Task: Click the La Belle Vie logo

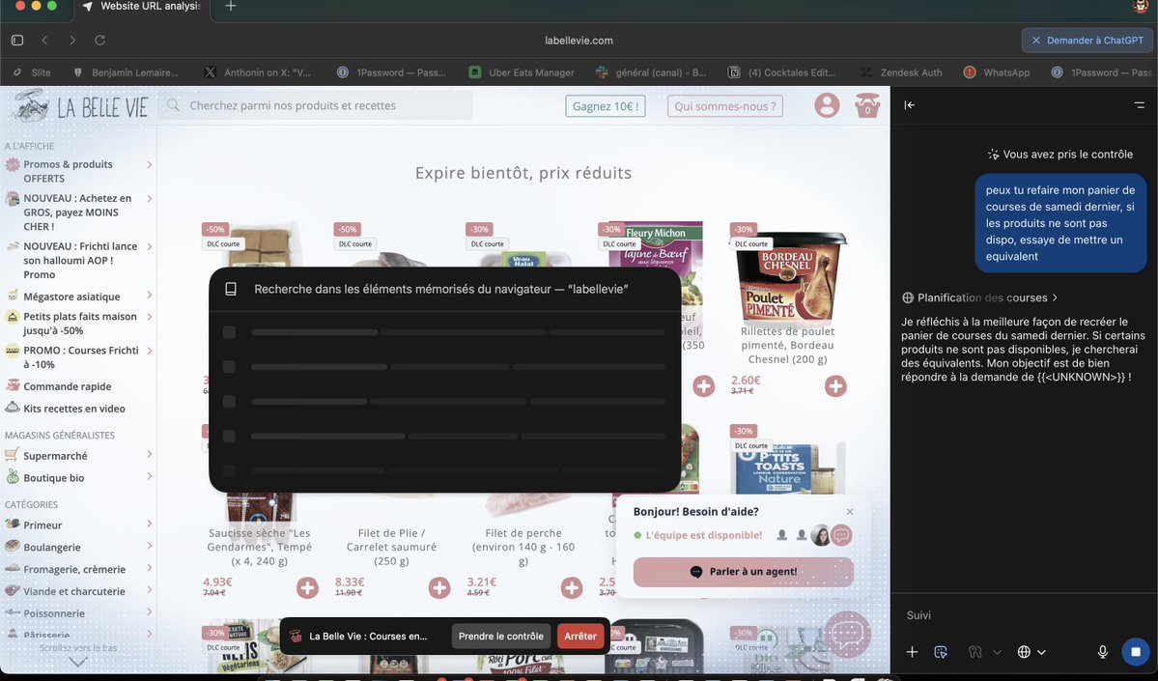Action: pyautogui.click(x=79, y=106)
